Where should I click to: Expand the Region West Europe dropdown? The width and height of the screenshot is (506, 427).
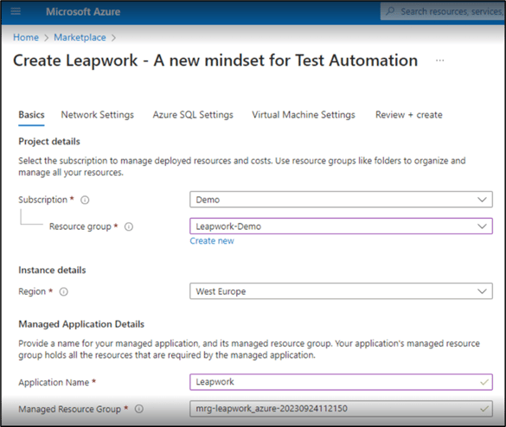click(x=341, y=291)
